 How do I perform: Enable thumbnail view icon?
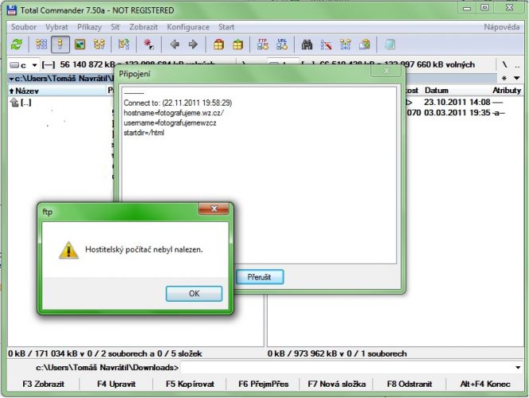[80, 44]
